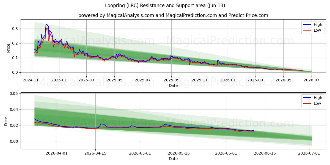
Task: Click the bottom chart 'Date' axis label
Action: (173, 159)
